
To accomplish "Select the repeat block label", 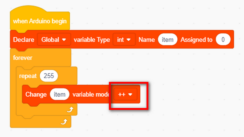I will [x=28, y=76].
